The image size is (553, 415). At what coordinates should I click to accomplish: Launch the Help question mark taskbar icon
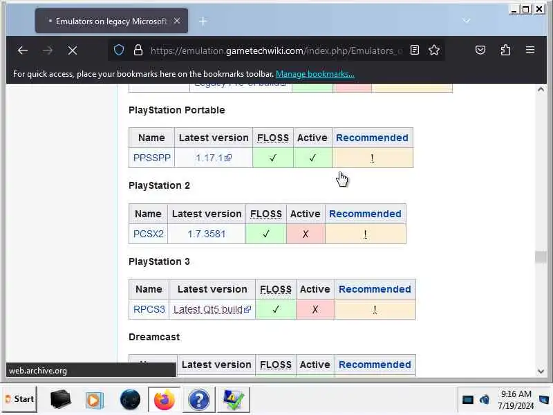pyautogui.click(x=198, y=400)
